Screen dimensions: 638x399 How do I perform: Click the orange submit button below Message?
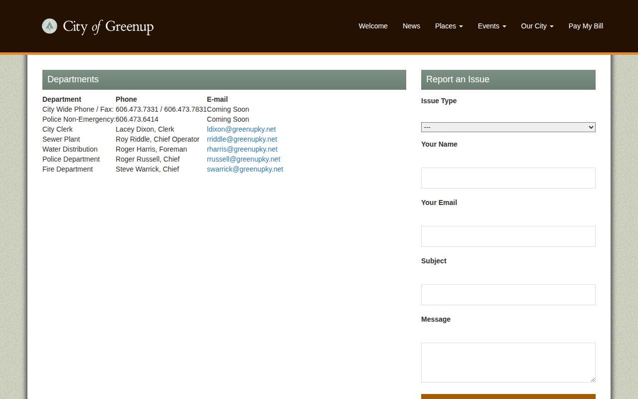[x=508, y=397]
